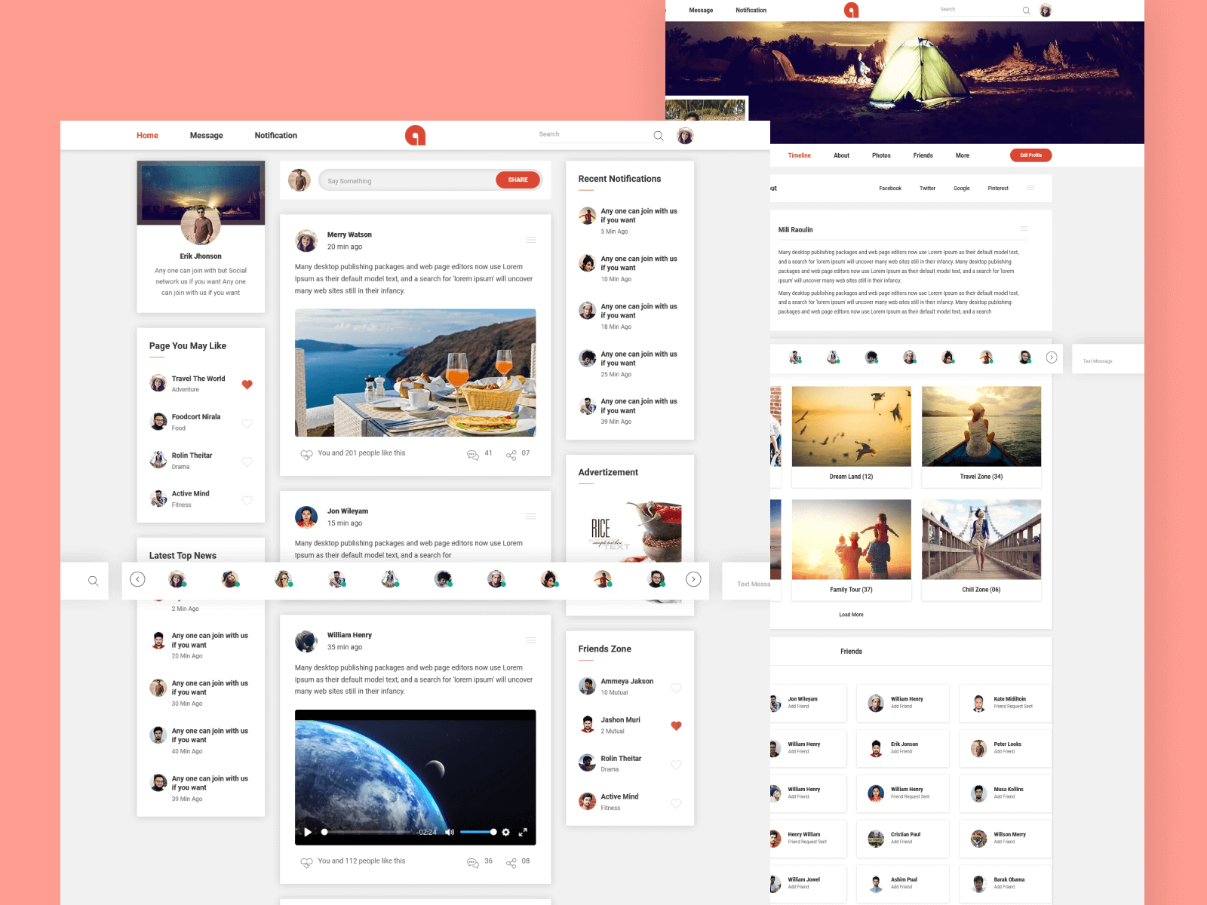Expand video to fullscreen
The width and height of the screenshot is (1207, 905).
point(523,833)
